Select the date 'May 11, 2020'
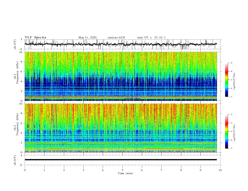Viewport: 248px width, 191px height. pyautogui.click(x=87, y=37)
